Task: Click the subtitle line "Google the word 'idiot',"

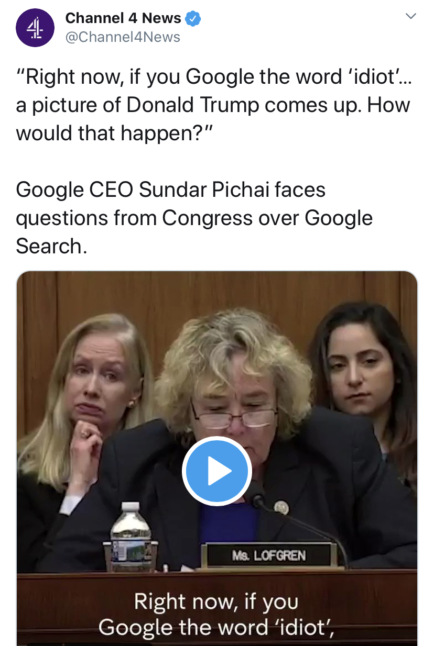Action: click(216, 627)
